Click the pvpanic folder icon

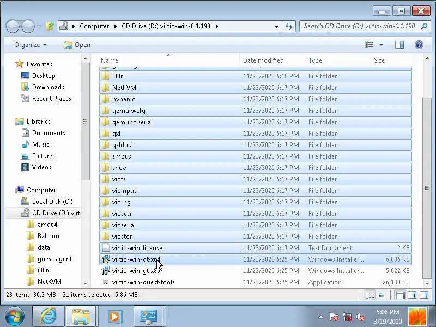pos(105,99)
